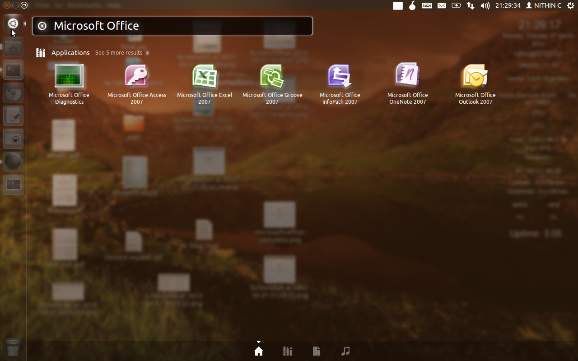Open the workspace switcher in launcher
The image size is (578, 361).
coord(13,185)
